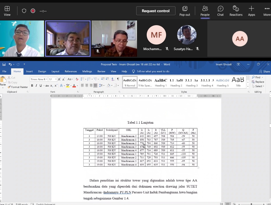Toggle Italic formatting
Image resolution: width=271 pixels, height=205 pixels.
pos(36,86)
